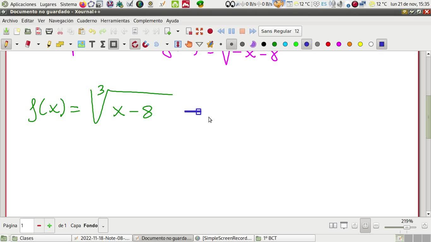Open the Cuaderno menu
Viewport: 431px width, 242px height.
coord(87,21)
